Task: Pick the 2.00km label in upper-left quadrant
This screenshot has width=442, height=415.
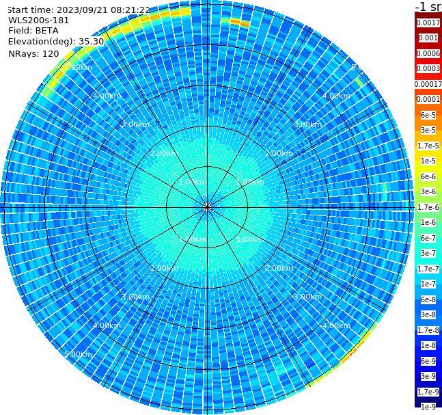Action: 165,153
